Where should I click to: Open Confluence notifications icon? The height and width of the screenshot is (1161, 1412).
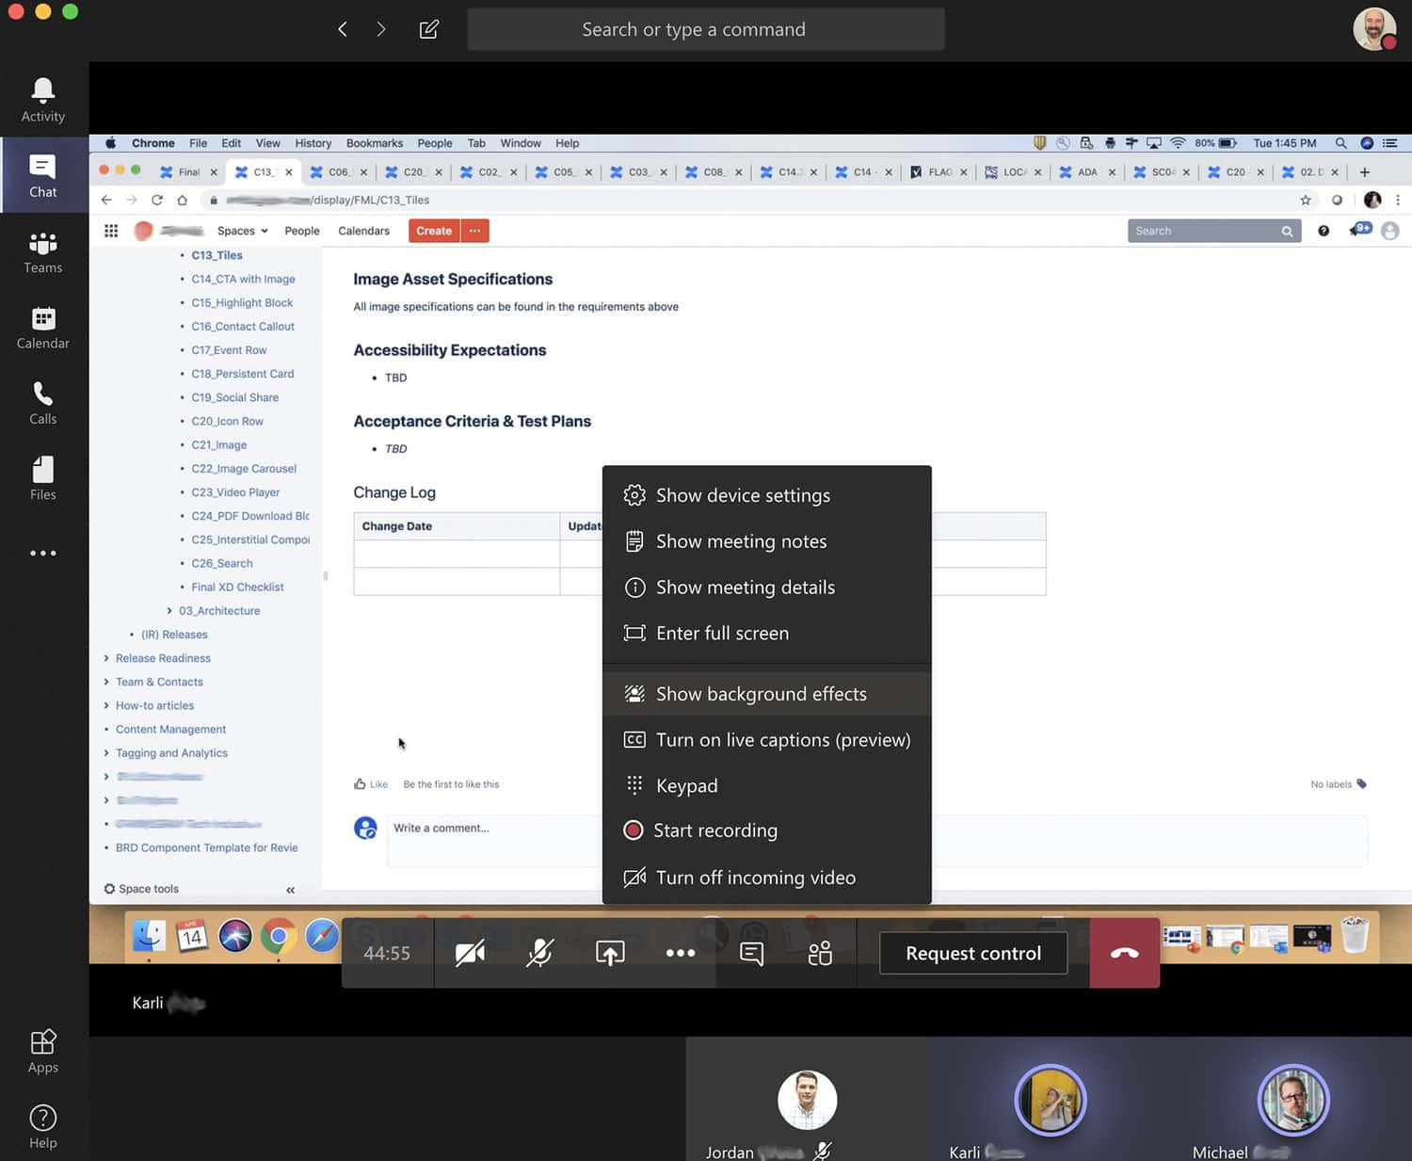coord(1360,230)
